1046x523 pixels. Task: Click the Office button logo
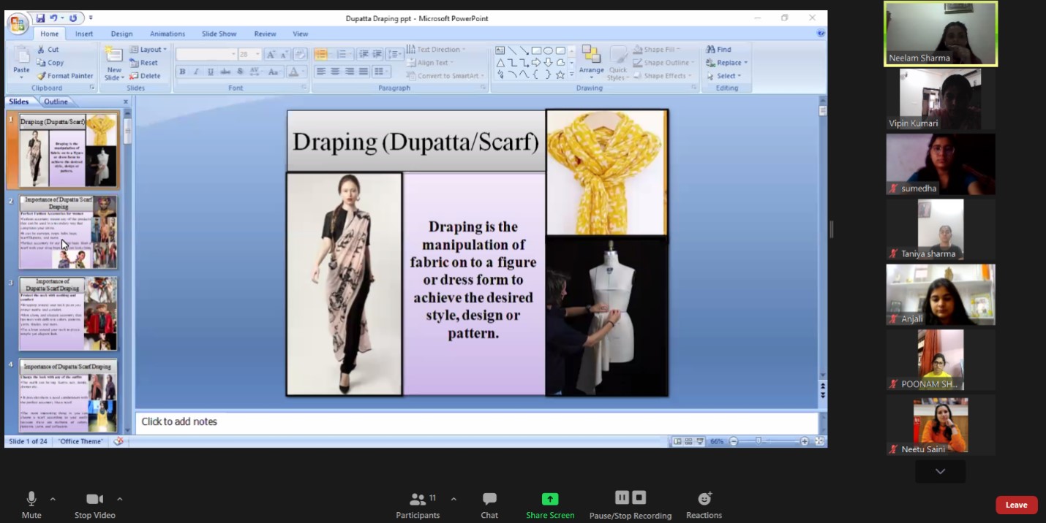click(18, 23)
